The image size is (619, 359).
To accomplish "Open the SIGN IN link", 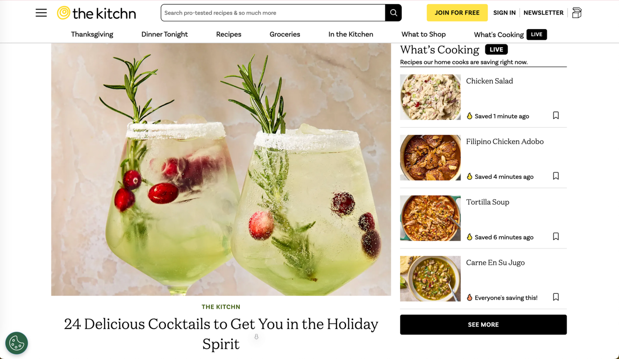I will pos(504,13).
